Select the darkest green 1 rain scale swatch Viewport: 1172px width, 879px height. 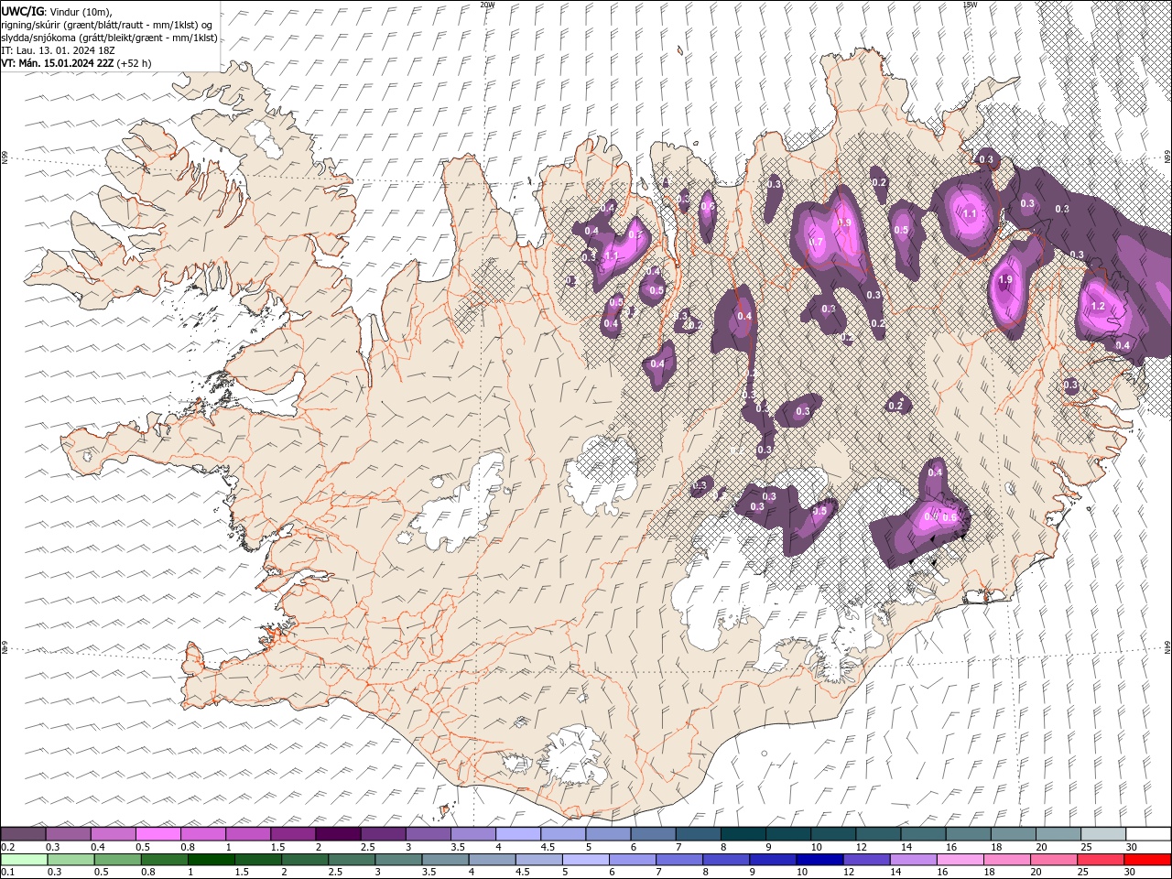point(211,860)
